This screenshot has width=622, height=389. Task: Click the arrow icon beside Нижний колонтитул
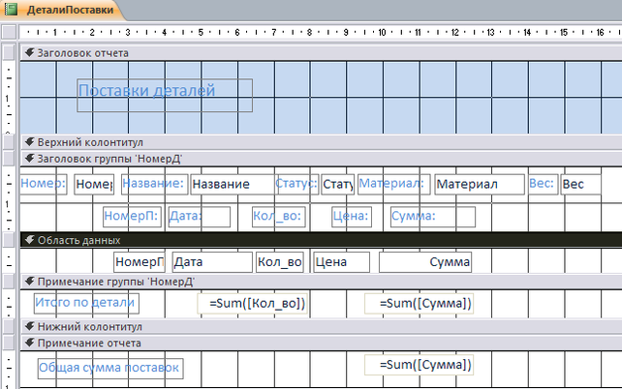click(29, 326)
